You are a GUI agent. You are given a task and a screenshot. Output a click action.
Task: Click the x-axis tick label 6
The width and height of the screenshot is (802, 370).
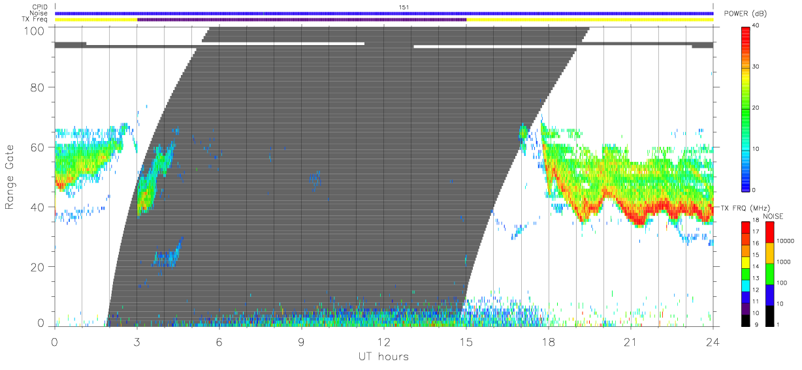[x=219, y=341]
